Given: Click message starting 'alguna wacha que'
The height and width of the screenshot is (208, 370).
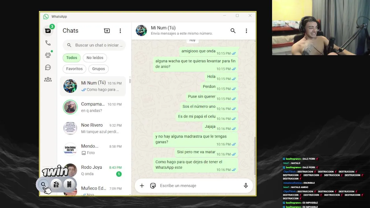Looking at the screenshot, I should coord(196,64).
